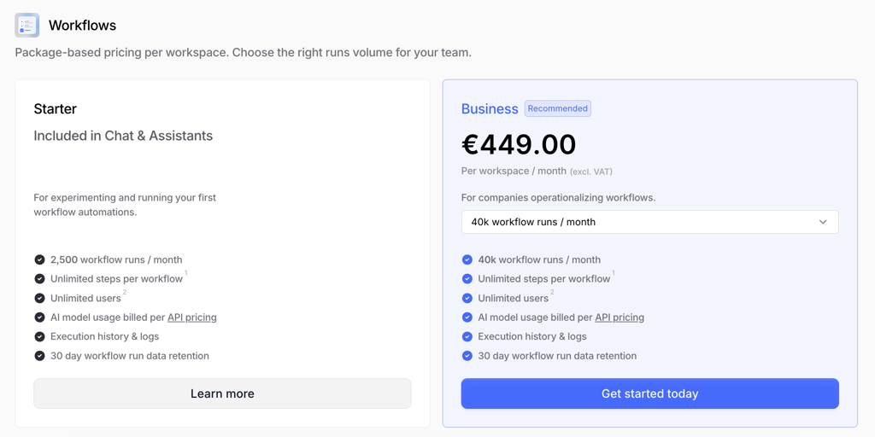This screenshot has height=437, width=875.
Task: Click '2,500 workflow runs / month' text
Action: click(x=116, y=259)
